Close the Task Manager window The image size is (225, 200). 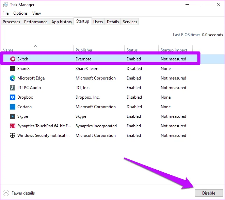click(x=218, y=4)
